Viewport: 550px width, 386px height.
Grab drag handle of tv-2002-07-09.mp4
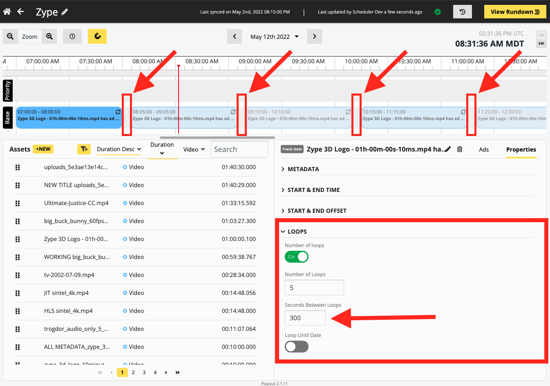click(18, 275)
